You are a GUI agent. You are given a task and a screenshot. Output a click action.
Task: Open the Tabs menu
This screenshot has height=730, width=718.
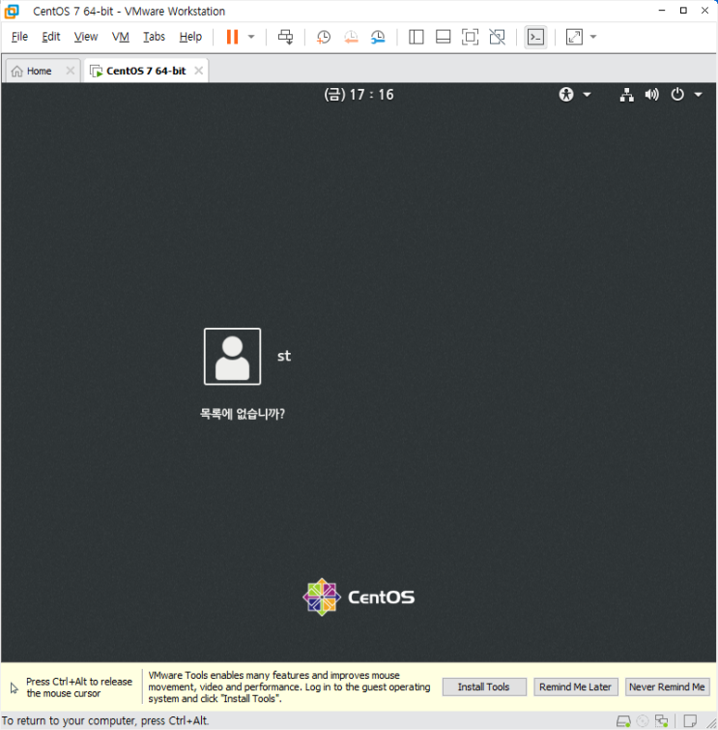coord(154,37)
